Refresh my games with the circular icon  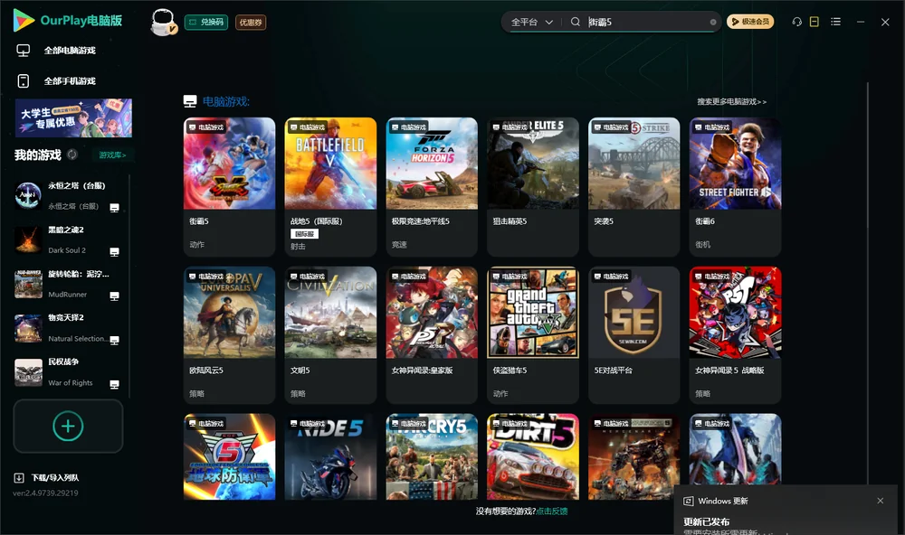click(x=72, y=155)
